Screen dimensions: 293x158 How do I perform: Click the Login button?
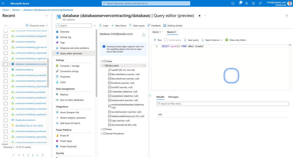[x=104, y=25]
